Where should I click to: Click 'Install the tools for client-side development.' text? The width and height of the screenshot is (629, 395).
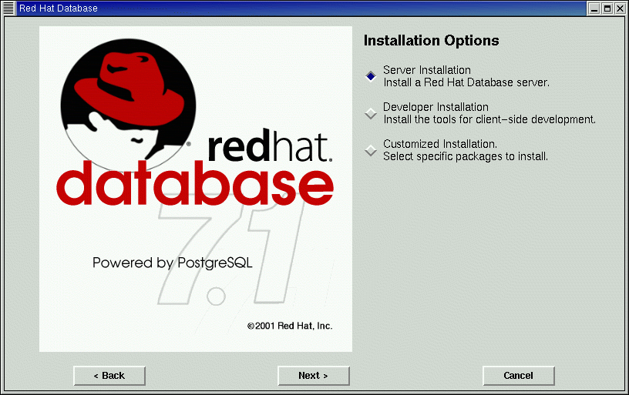489,119
